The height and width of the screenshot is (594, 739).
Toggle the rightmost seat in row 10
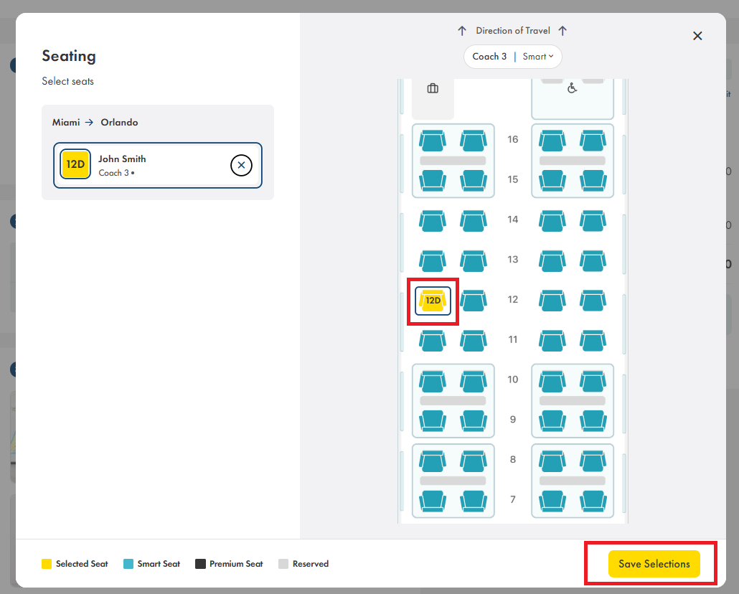pyautogui.click(x=593, y=380)
